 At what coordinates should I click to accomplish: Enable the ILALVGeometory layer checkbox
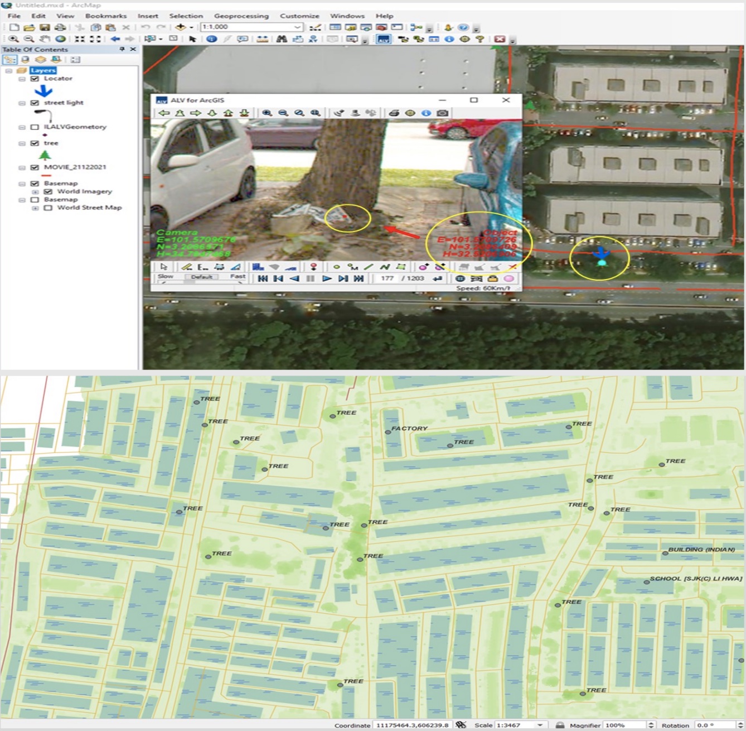click(35, 127)
